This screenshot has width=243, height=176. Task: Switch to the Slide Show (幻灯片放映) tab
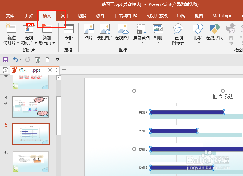[x=157, y=15]
